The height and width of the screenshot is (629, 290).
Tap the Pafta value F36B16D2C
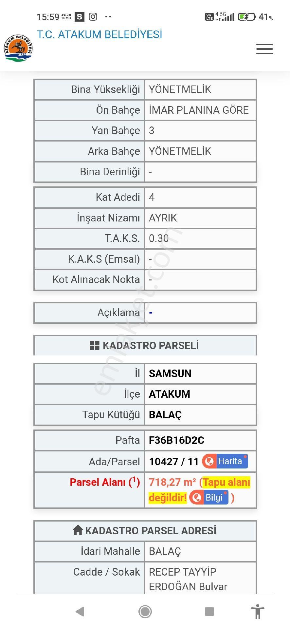[176, 440]
